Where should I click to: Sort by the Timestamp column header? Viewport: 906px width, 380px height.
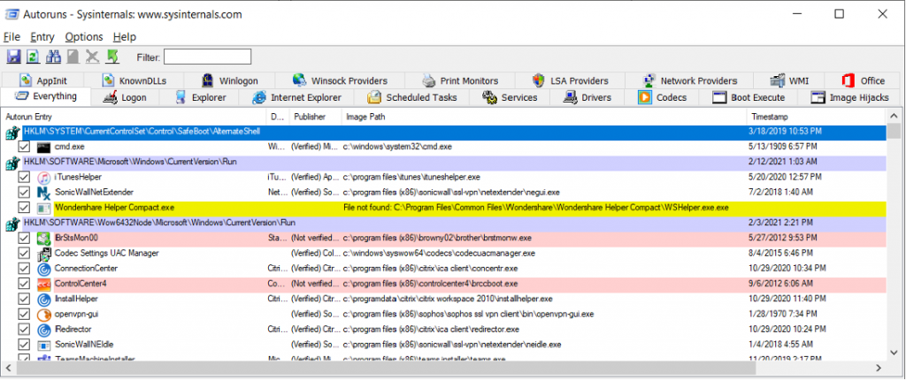(x=817, y=117)
